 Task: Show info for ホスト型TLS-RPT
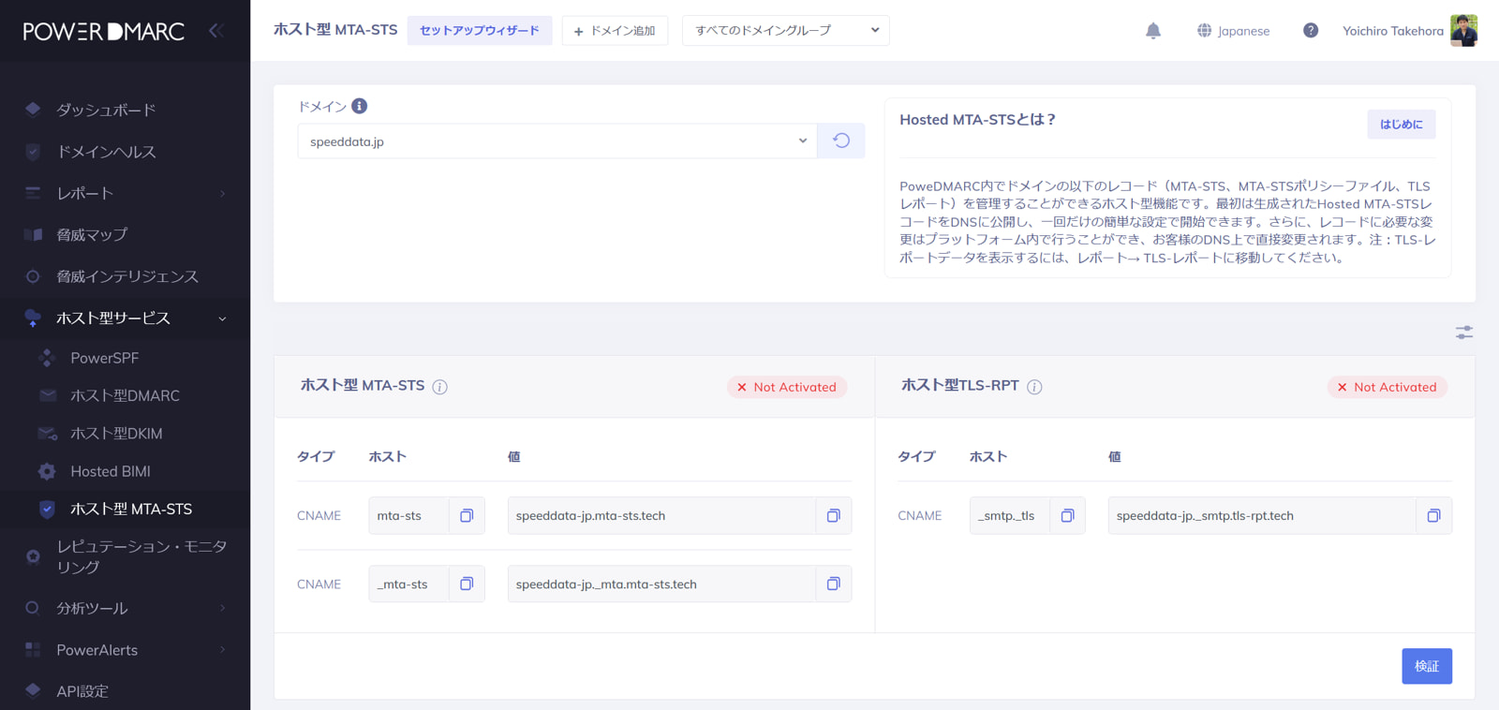pyautogui.click(x=1034, y=387)
